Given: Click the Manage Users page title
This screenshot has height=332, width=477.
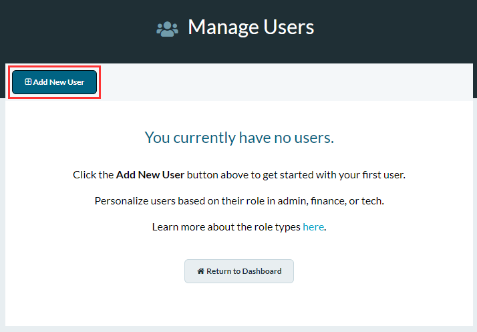Looking at the screenshot, I should coord(251,27).
